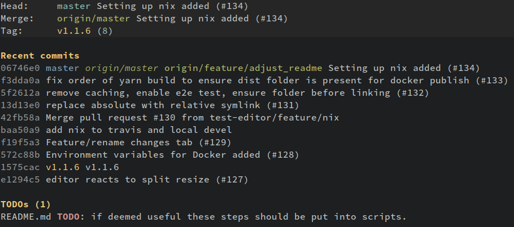Collapse the Recent commits section heading
Viewport: 514px width, 227px height.
40,56
